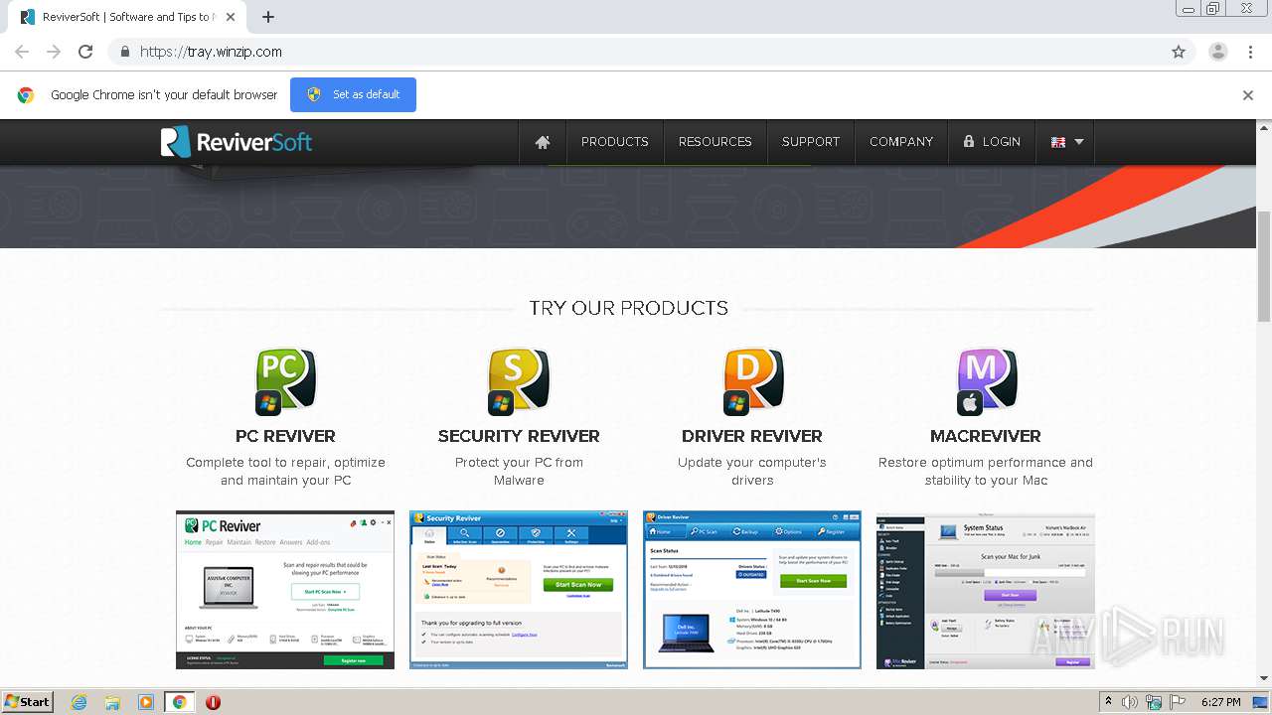Open media player from taskbar
Image resolution: width=1272 pixels, height=715 pixels.
click(146, 702)
